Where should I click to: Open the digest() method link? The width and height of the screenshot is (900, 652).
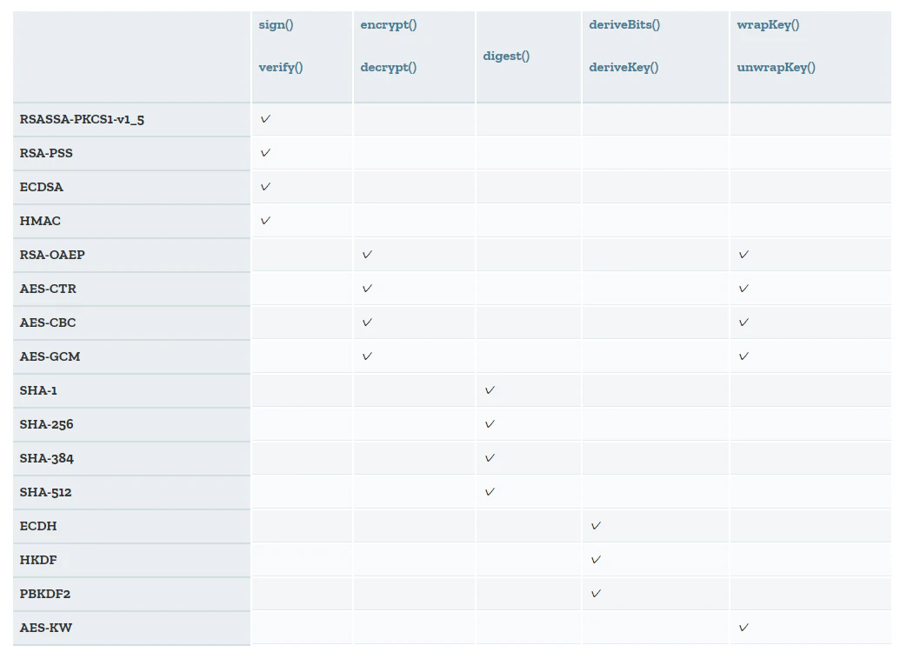pyautogui.click(x=506, y=56)
